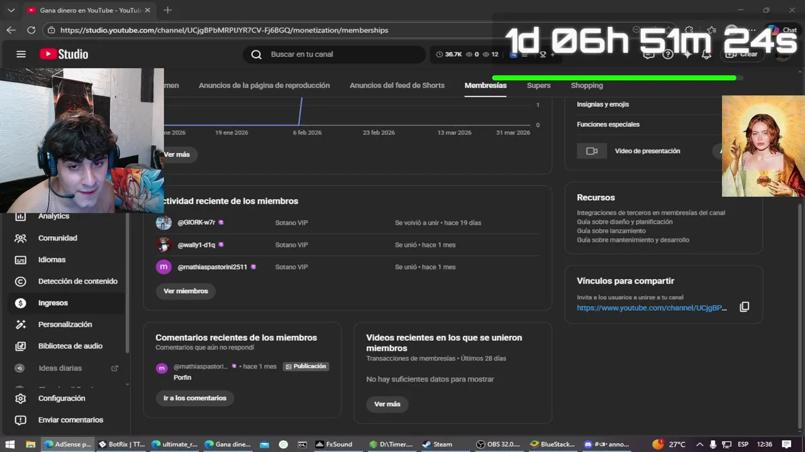Open the Windows notification center icon
805x452 pixels.
786,444
